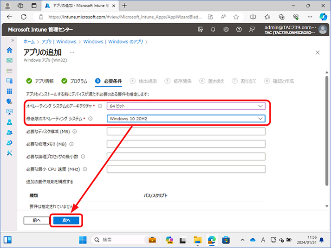
Task: Open アプリ | Windows breadcrumb link
Action: pyautogui.click(x=59, y=42)
